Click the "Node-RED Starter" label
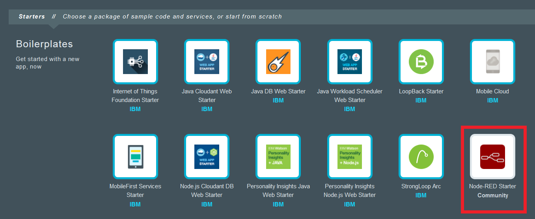Viewport: 535px width, 219px height. click(492, 186)
